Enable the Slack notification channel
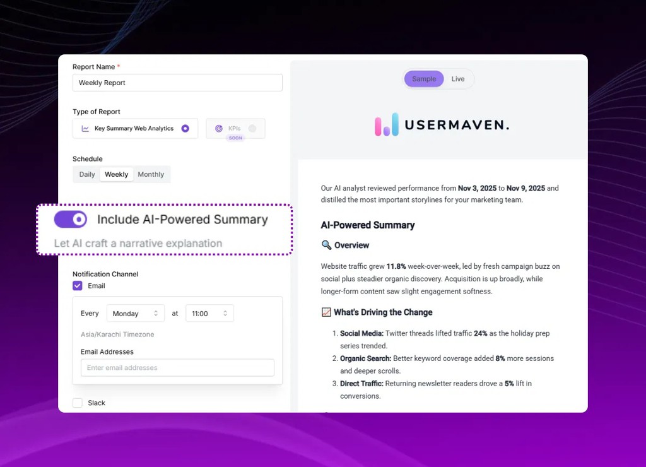This screenshot has height=467, width=646. coord(78,402)
